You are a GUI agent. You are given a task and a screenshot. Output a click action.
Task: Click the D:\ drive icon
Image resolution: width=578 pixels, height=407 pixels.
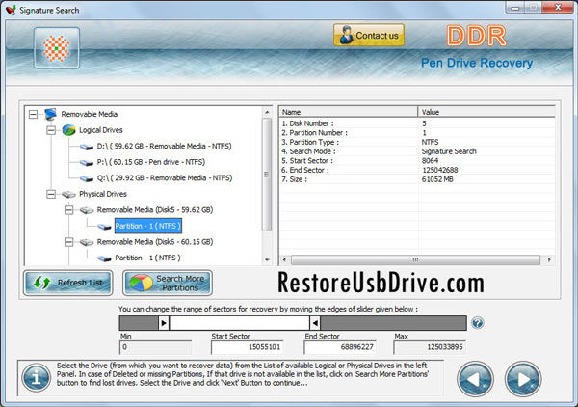(87, 147)
